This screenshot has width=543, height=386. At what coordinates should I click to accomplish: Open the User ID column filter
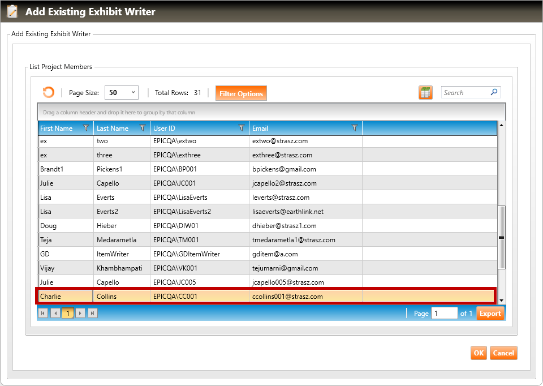(x=242, y=128)
